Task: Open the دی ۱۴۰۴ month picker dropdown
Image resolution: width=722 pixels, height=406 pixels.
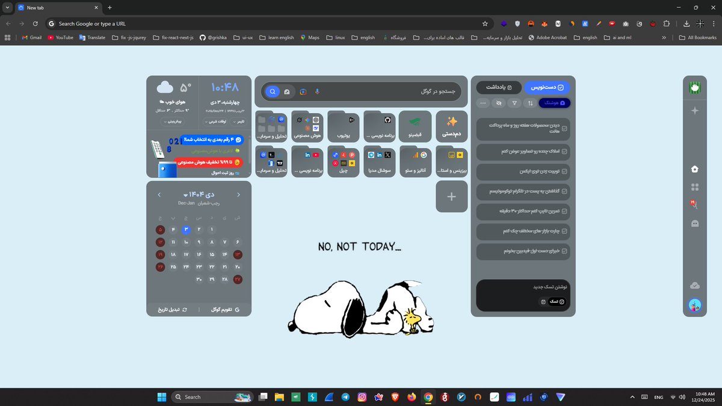Action: click(199, 194)
